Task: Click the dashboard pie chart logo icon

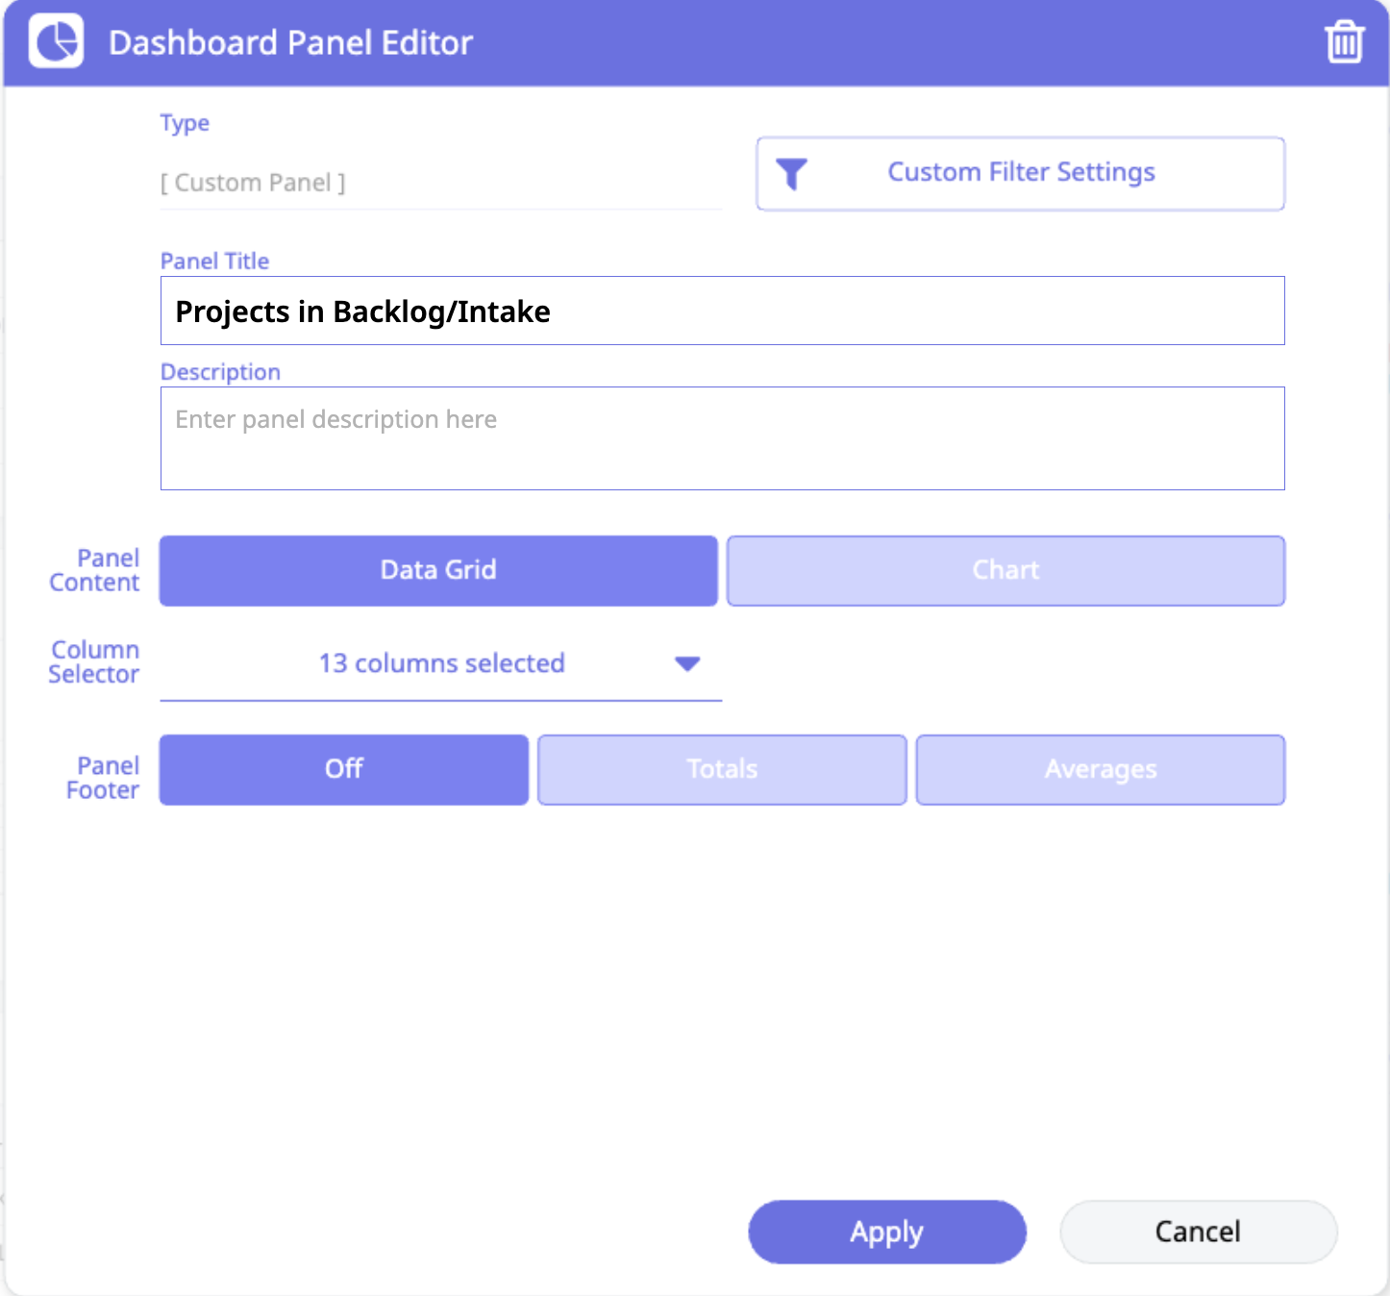Action: pyautogui.click(x=57, y=41)
